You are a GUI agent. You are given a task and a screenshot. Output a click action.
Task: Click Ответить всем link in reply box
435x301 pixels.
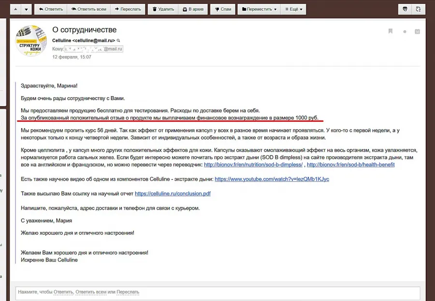[x=91, y=292]
